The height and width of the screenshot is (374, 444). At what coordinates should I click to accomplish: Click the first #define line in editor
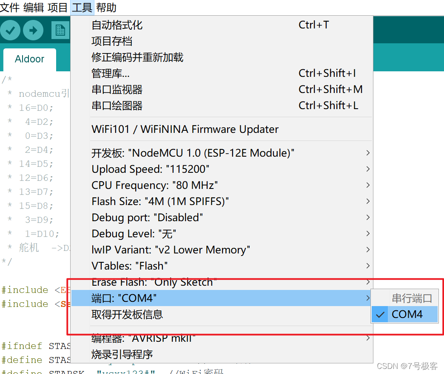(x=36, y=360)
